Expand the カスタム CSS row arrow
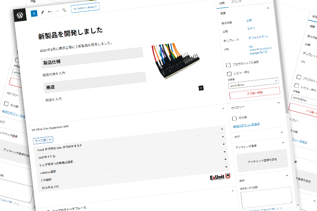Viewport: 317px width, 211px height. 226,167
